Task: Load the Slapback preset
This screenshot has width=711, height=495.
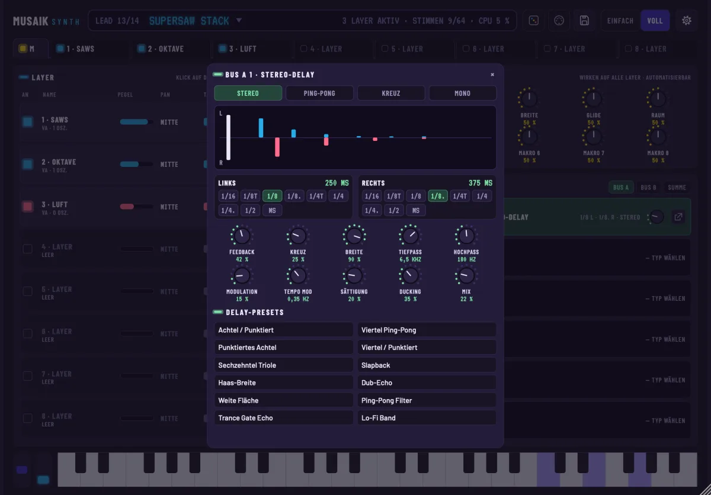Action: (427, 365)
